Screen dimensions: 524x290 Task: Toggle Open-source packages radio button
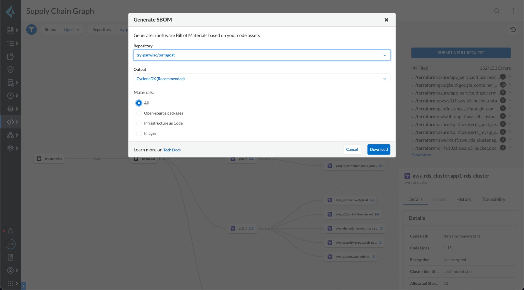(x=138, y=113)
